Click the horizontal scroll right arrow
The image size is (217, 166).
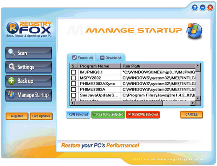(192, 103)
